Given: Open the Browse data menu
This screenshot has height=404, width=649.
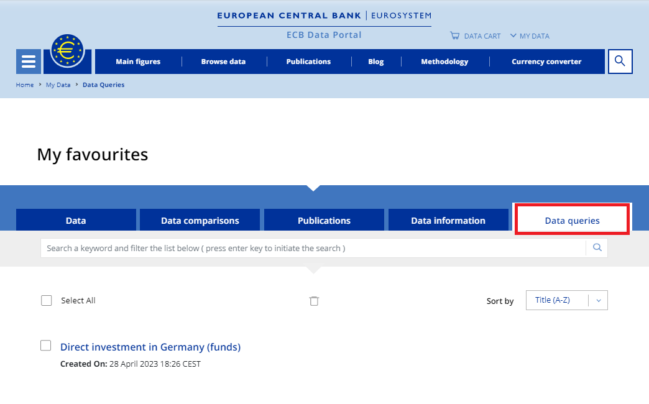Looking at the screenshot, I should (x=223, y=62).
